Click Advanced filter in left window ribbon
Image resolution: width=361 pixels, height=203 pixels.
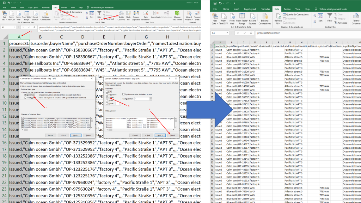point(109,19)
